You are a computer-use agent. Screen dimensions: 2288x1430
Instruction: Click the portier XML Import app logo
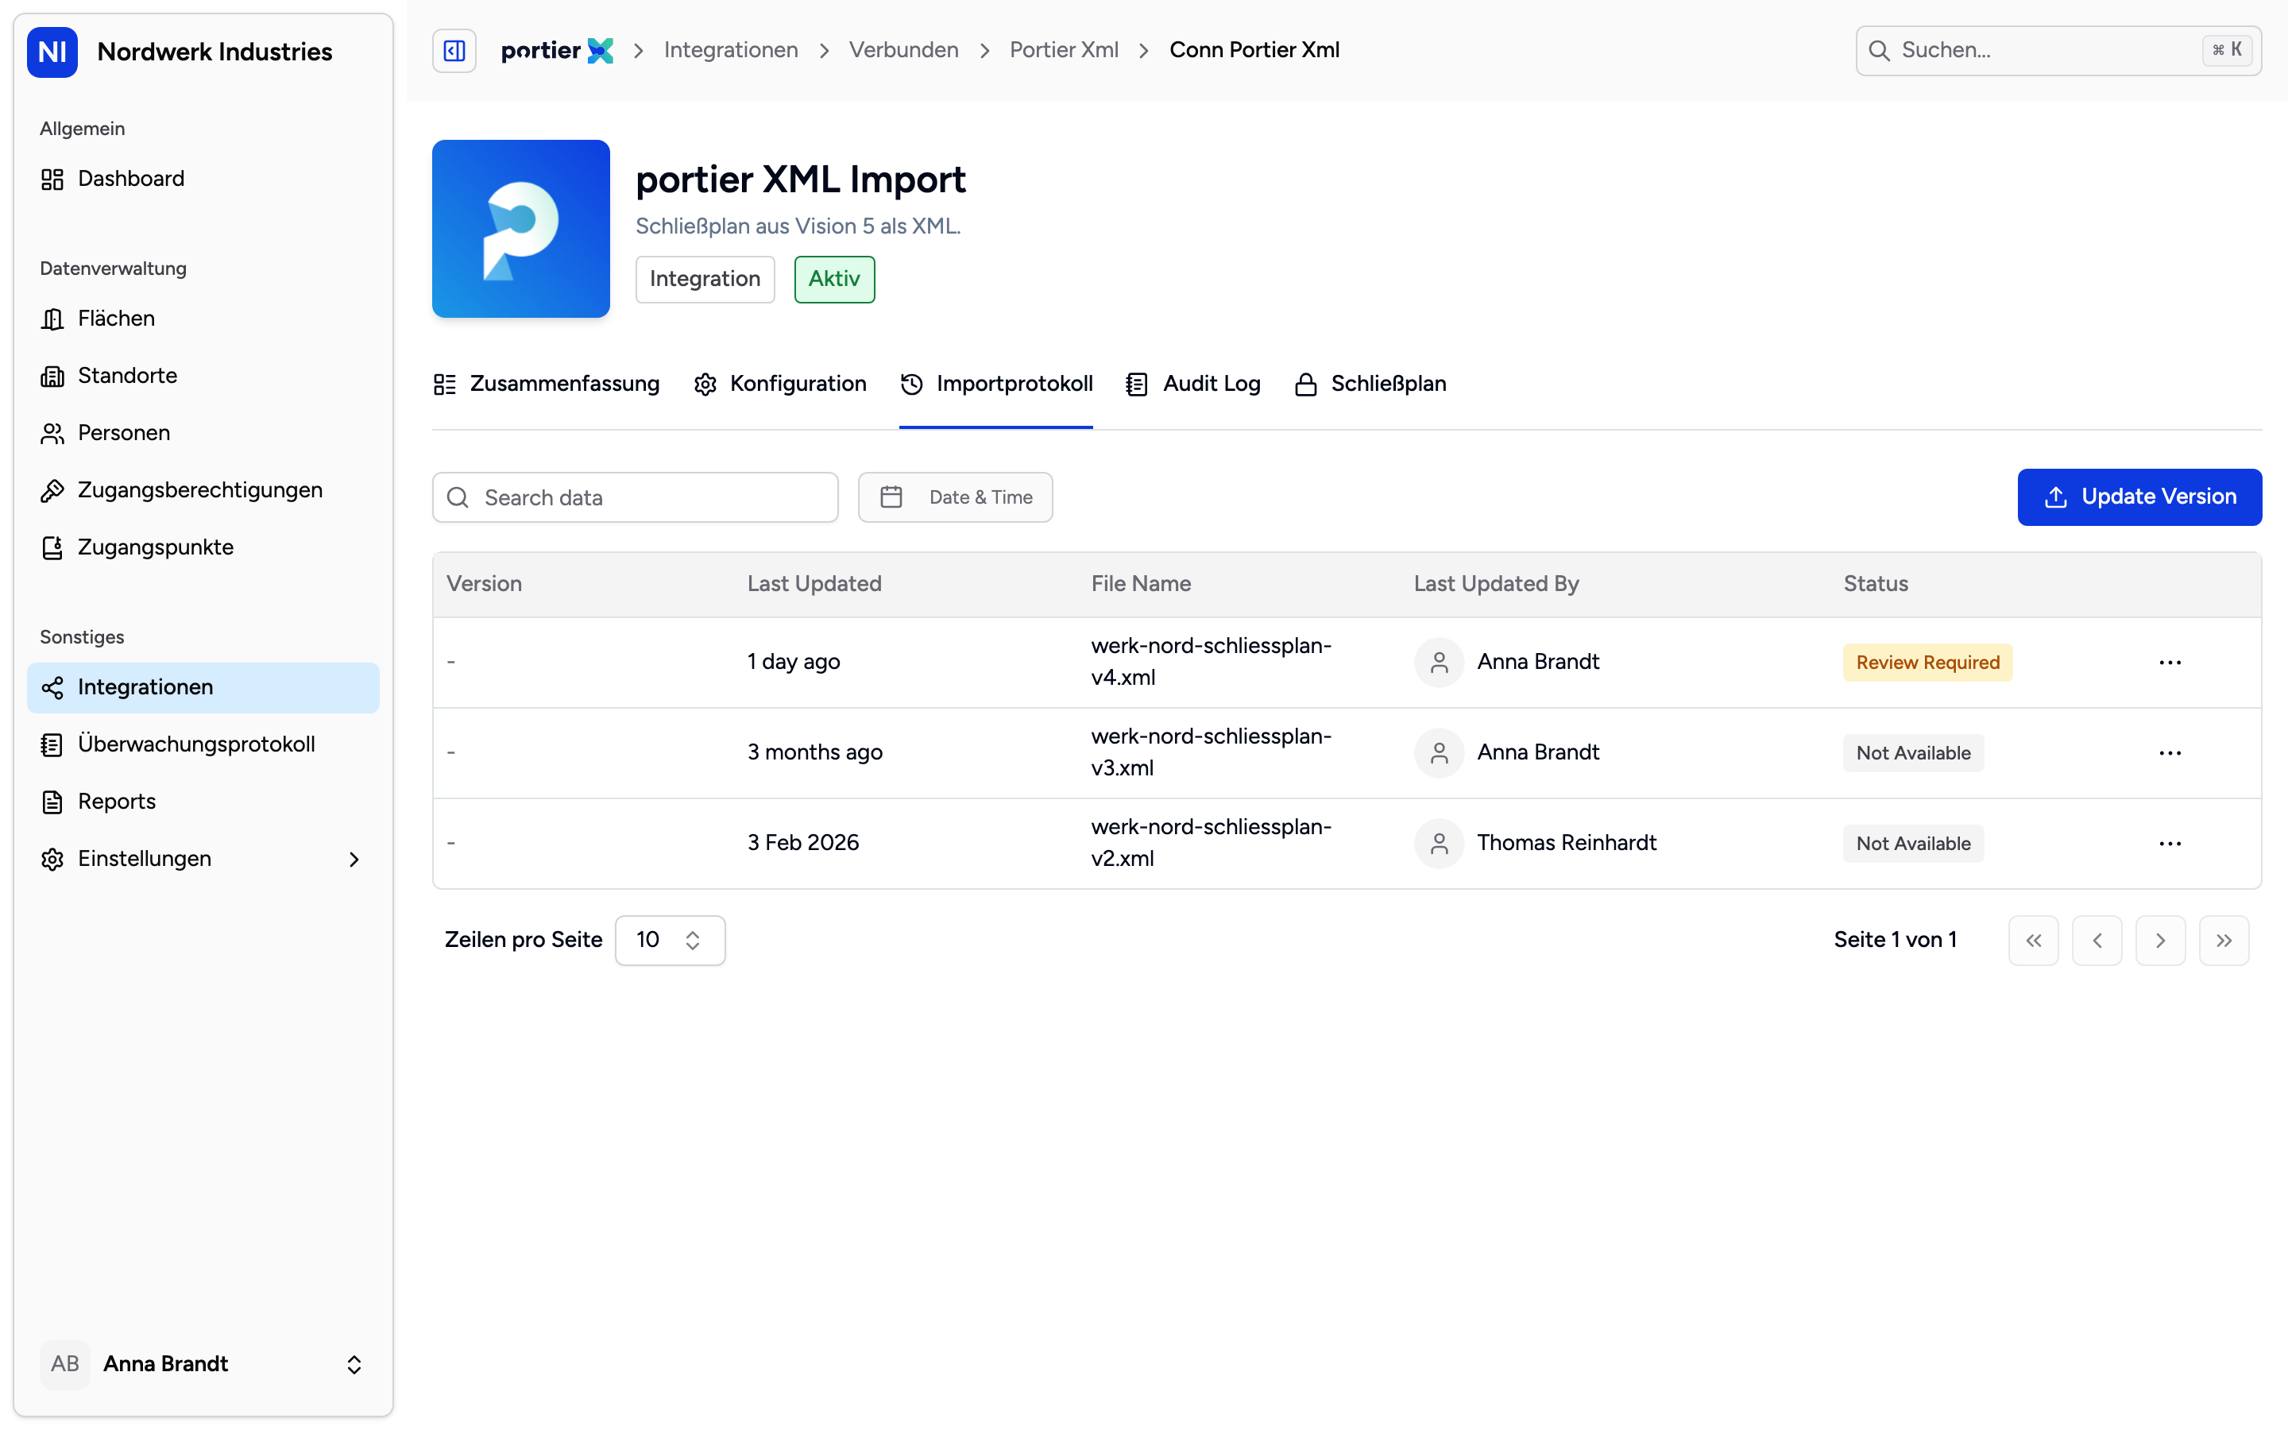[x=521, y=229]
